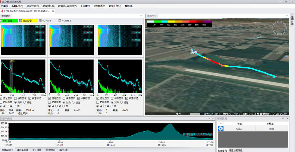Click the gear icon beside Cs137 row

click(x=221, y=129)
